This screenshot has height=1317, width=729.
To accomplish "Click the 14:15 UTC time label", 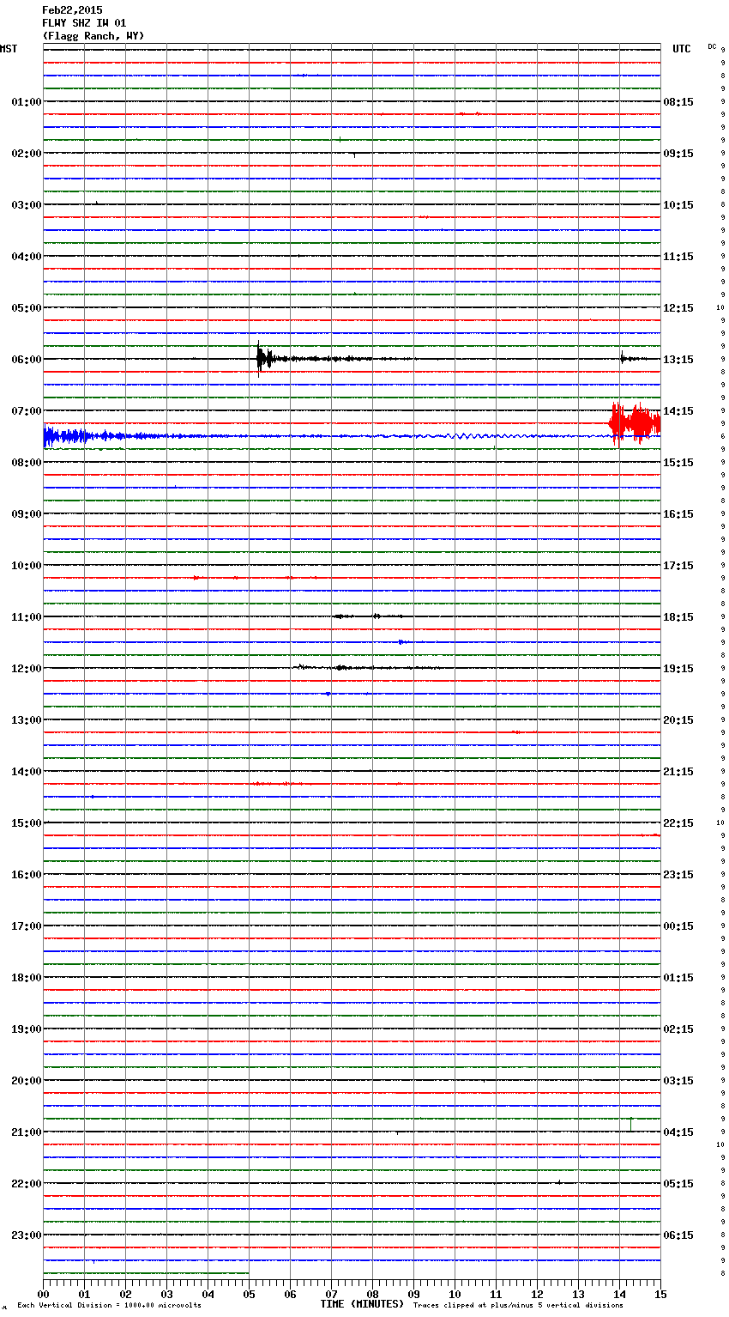I will 678,411.
